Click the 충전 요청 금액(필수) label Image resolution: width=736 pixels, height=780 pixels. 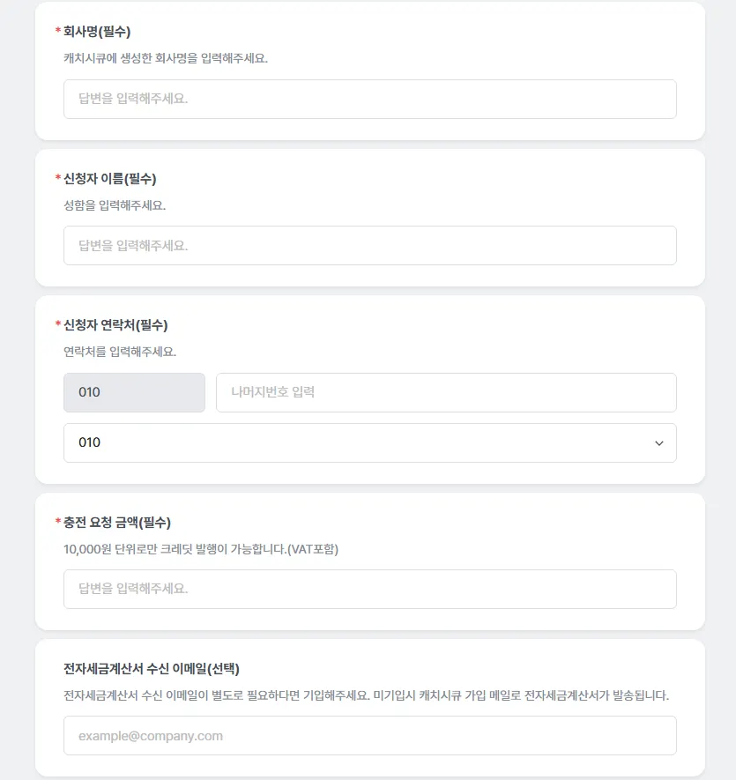pyautogui.click(x=123, y=522)
